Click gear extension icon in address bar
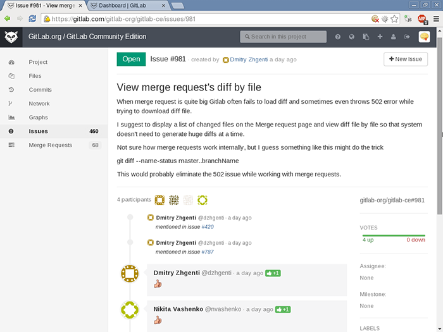This screenshot has height=332, width=443. tap(385, 19)
